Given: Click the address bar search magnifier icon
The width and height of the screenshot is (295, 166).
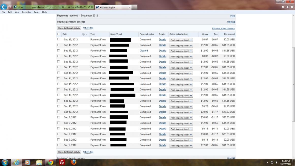Looking at the screenshot, I should click(x=63, y=7).
